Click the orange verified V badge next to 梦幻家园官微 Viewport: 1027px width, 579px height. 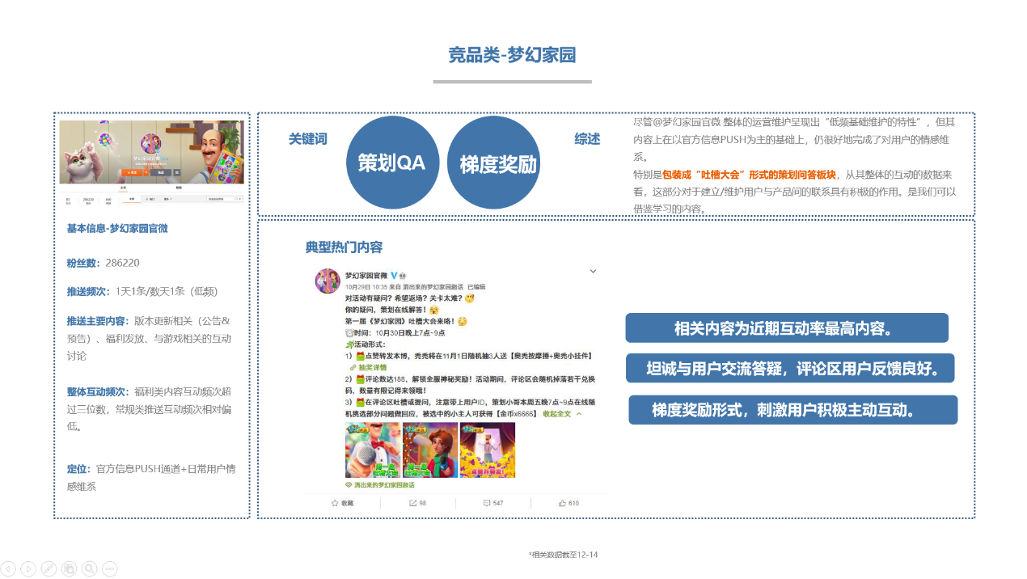point(395,277)
